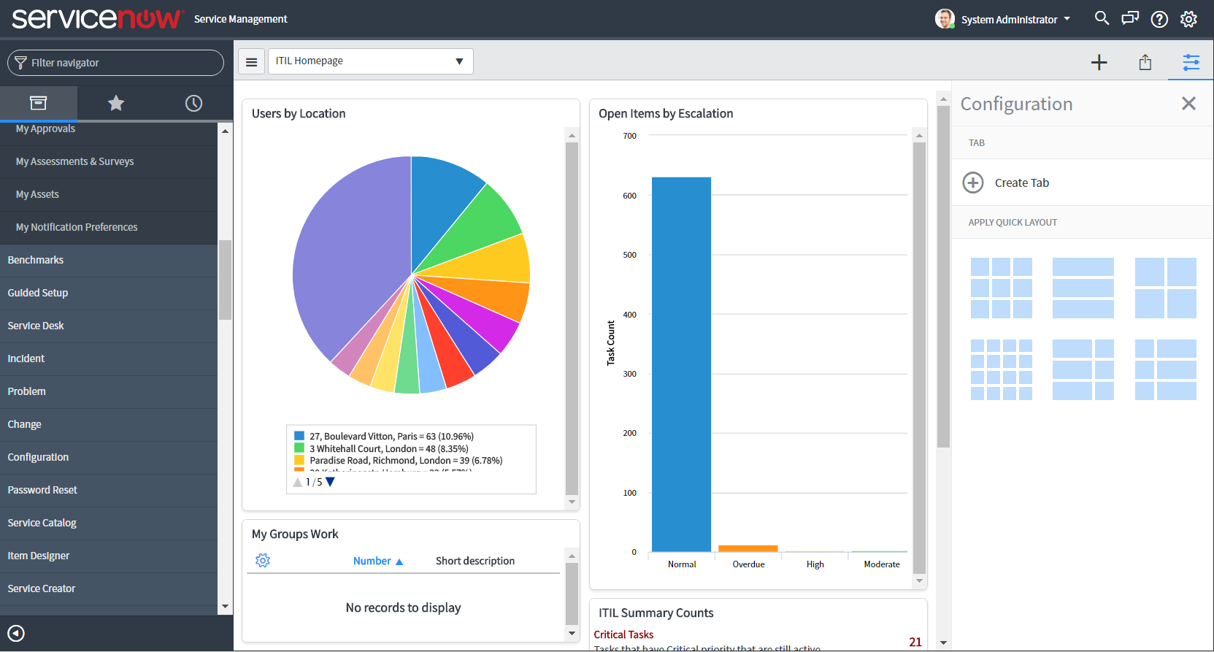Click the critical tasks count 21
This screenshot has width=1214, height=652.
(x=915, y=642)
